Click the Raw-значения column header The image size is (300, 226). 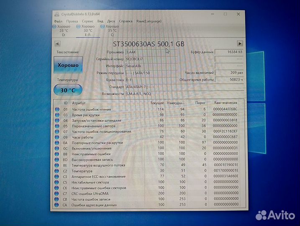click(226, 103)
